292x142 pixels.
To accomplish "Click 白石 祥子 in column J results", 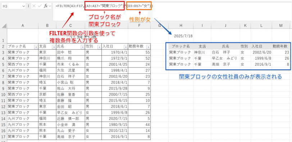I will (x=225, y=52).
